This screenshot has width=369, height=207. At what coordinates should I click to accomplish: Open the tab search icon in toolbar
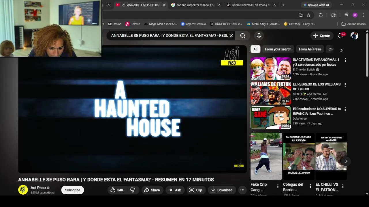tap(334, 15)
